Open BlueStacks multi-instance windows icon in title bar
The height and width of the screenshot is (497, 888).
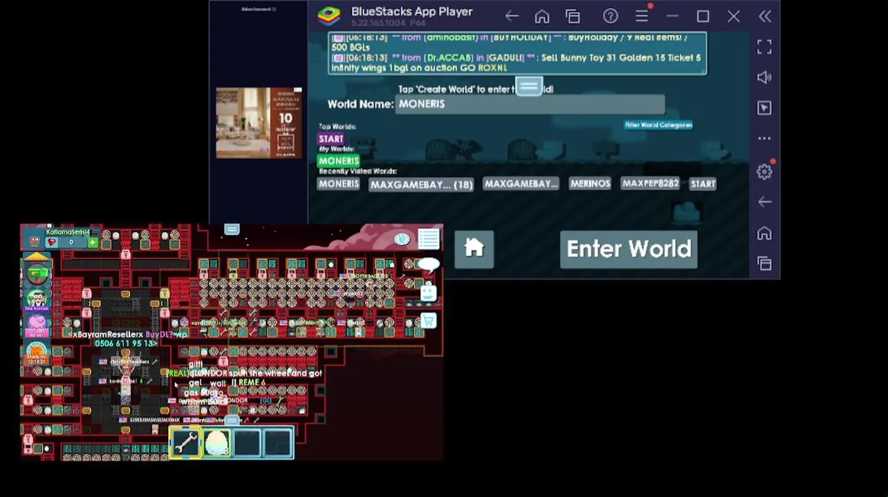pyautogui.click(x=573, y=16)
